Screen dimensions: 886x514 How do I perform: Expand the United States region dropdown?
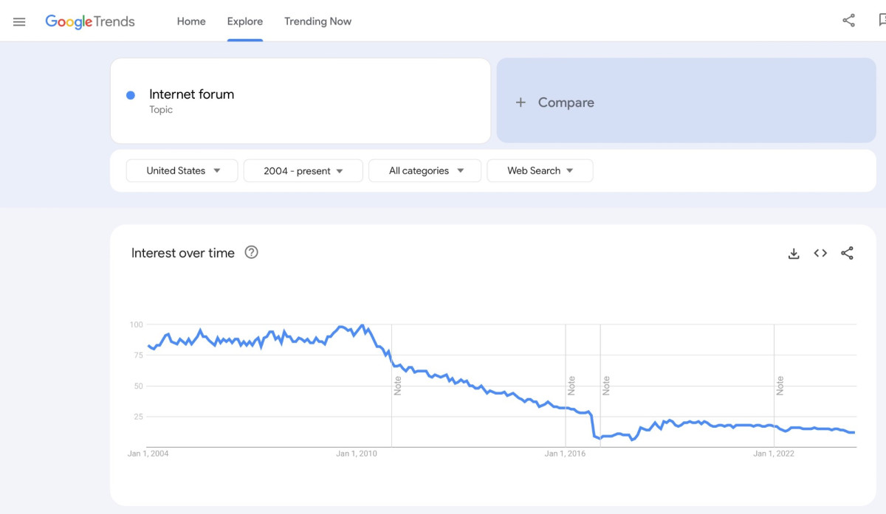(x=182, y=170)
